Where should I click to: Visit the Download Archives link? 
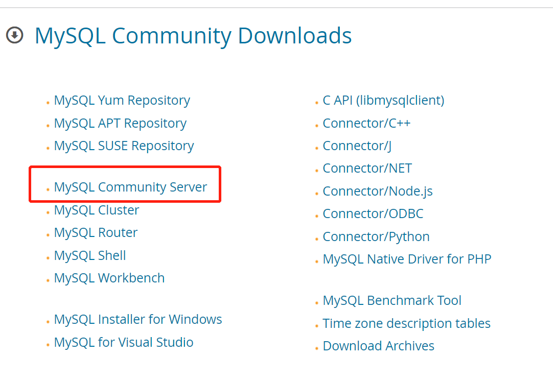378,346
